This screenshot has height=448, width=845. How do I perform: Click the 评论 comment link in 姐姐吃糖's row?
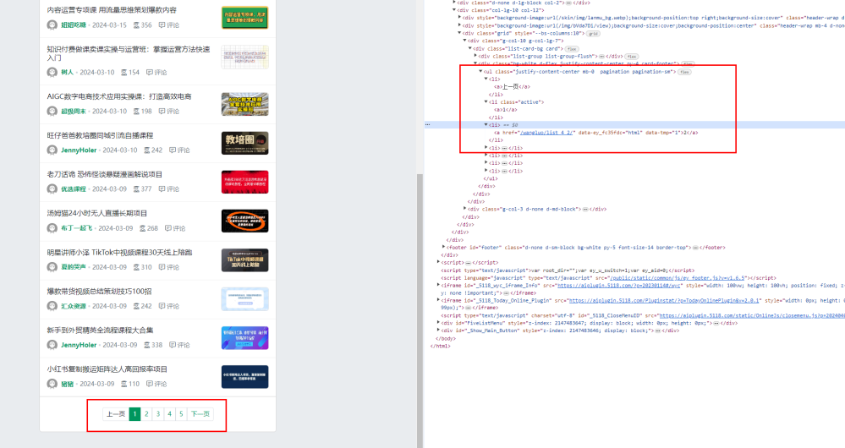pos(168,25)
